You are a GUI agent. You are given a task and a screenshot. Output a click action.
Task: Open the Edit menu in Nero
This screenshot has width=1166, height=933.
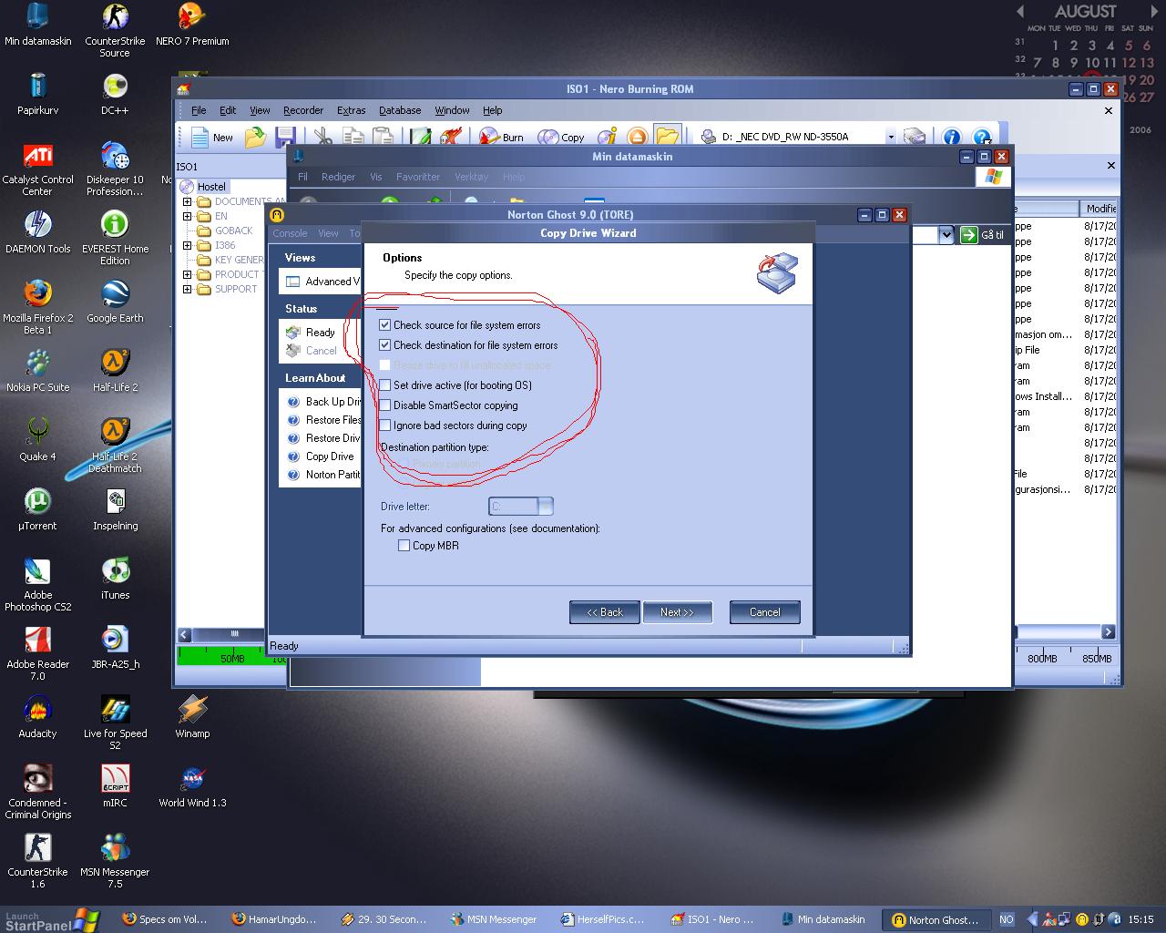228,110
